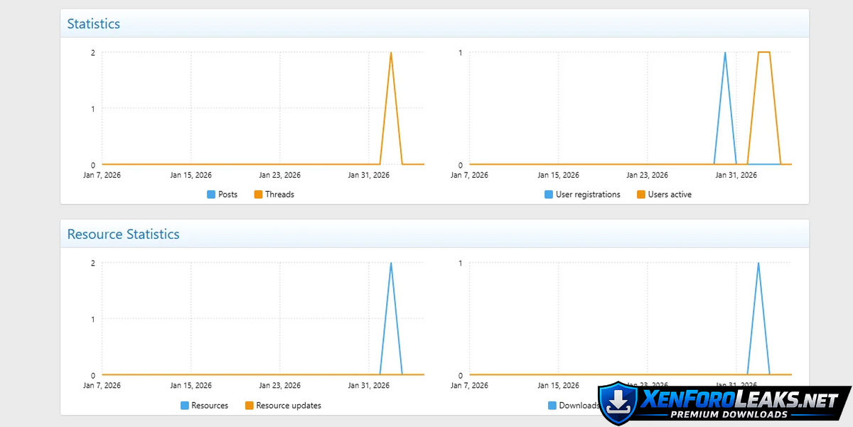Select the orange Users active plateau top
The image size is (853, 427).
click(763, 52)
